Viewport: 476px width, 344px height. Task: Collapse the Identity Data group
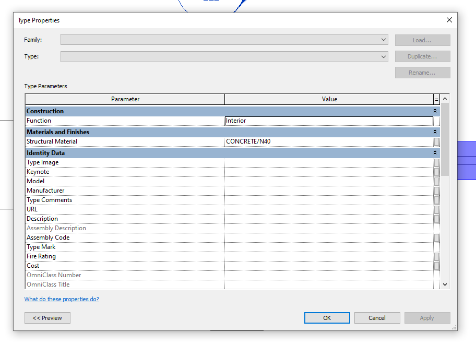coord(435,153)
